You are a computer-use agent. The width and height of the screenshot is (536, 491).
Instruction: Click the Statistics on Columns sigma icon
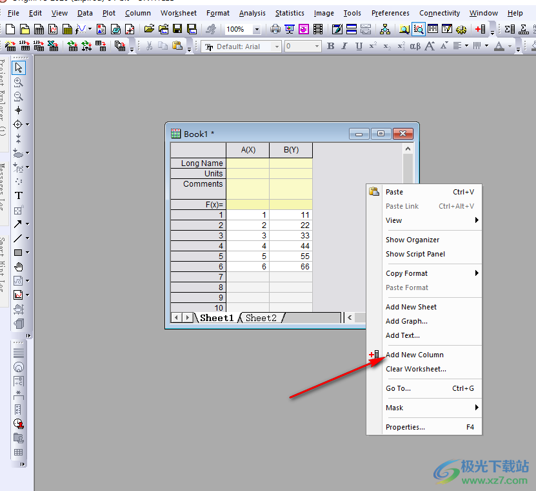510,30
